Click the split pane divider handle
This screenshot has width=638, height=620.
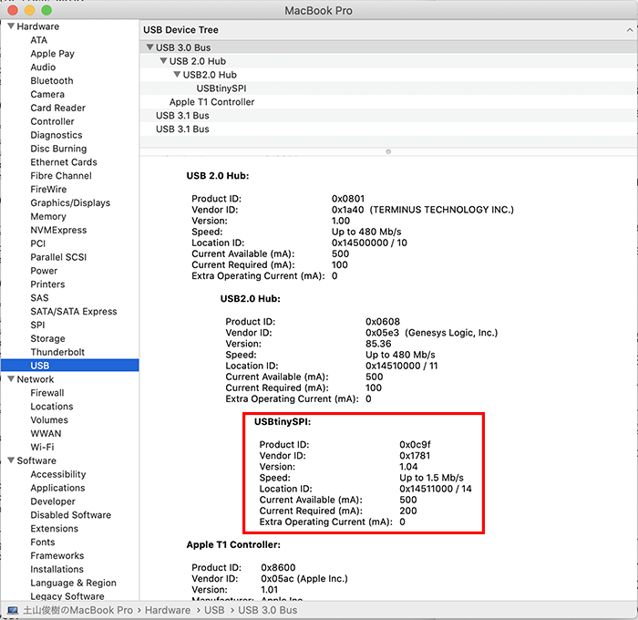pyautogui.click(x=388, y=151)
